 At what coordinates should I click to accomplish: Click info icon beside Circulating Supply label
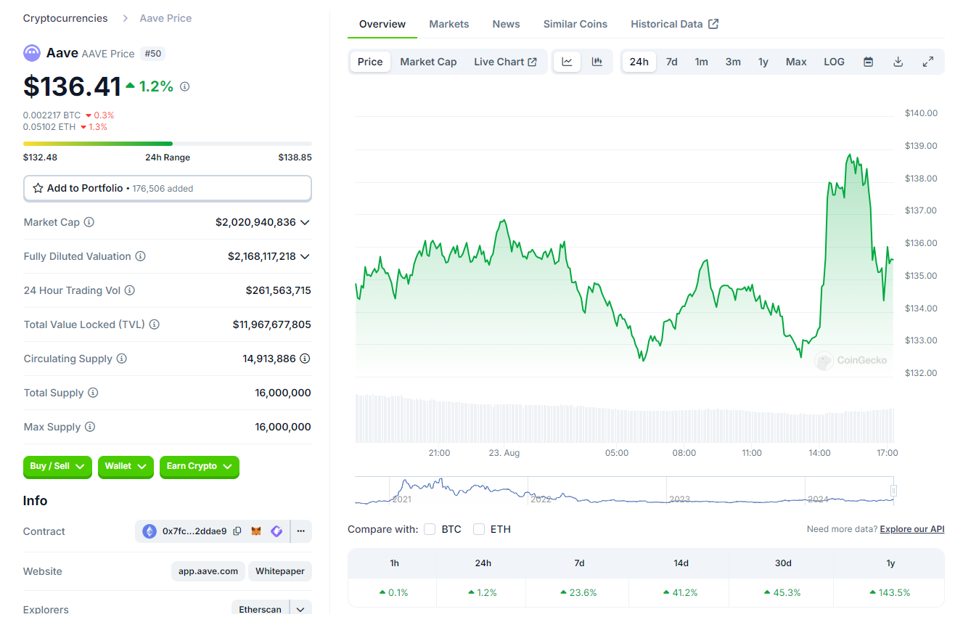click(x=121, y=359)
